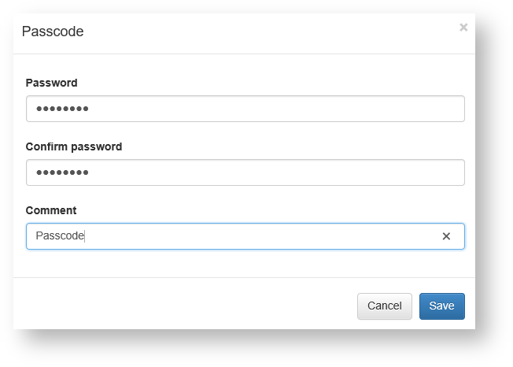This screenshot has height=367, width=513.
Task: Focus the Confirm password input field
Action: point(245,172)
